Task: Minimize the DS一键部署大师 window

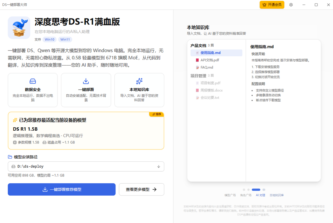Action: (x=304, y=5)
